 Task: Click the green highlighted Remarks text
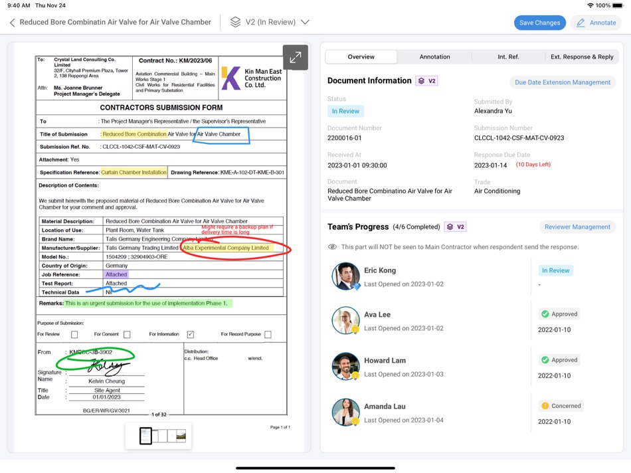(x=148, y=303)
